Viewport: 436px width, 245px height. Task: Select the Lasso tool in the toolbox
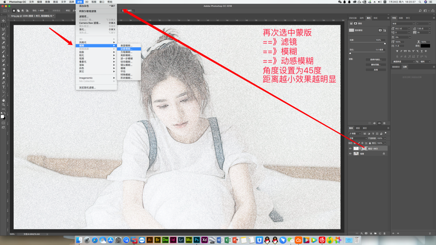[x=3, y=29]
